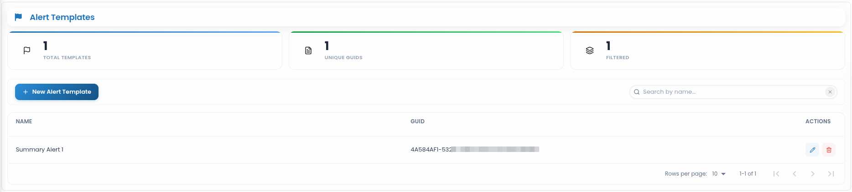Screen dimensions: 852x192
Task: Sort by the NAME column header
Action: pos(24,121)
